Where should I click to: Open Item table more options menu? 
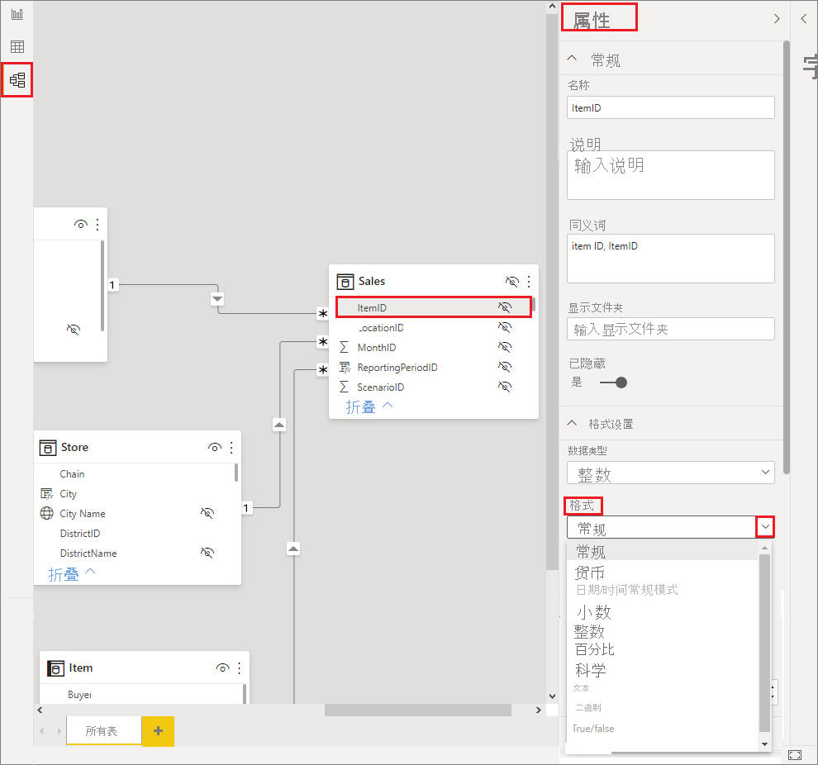[x=239, y=668]
